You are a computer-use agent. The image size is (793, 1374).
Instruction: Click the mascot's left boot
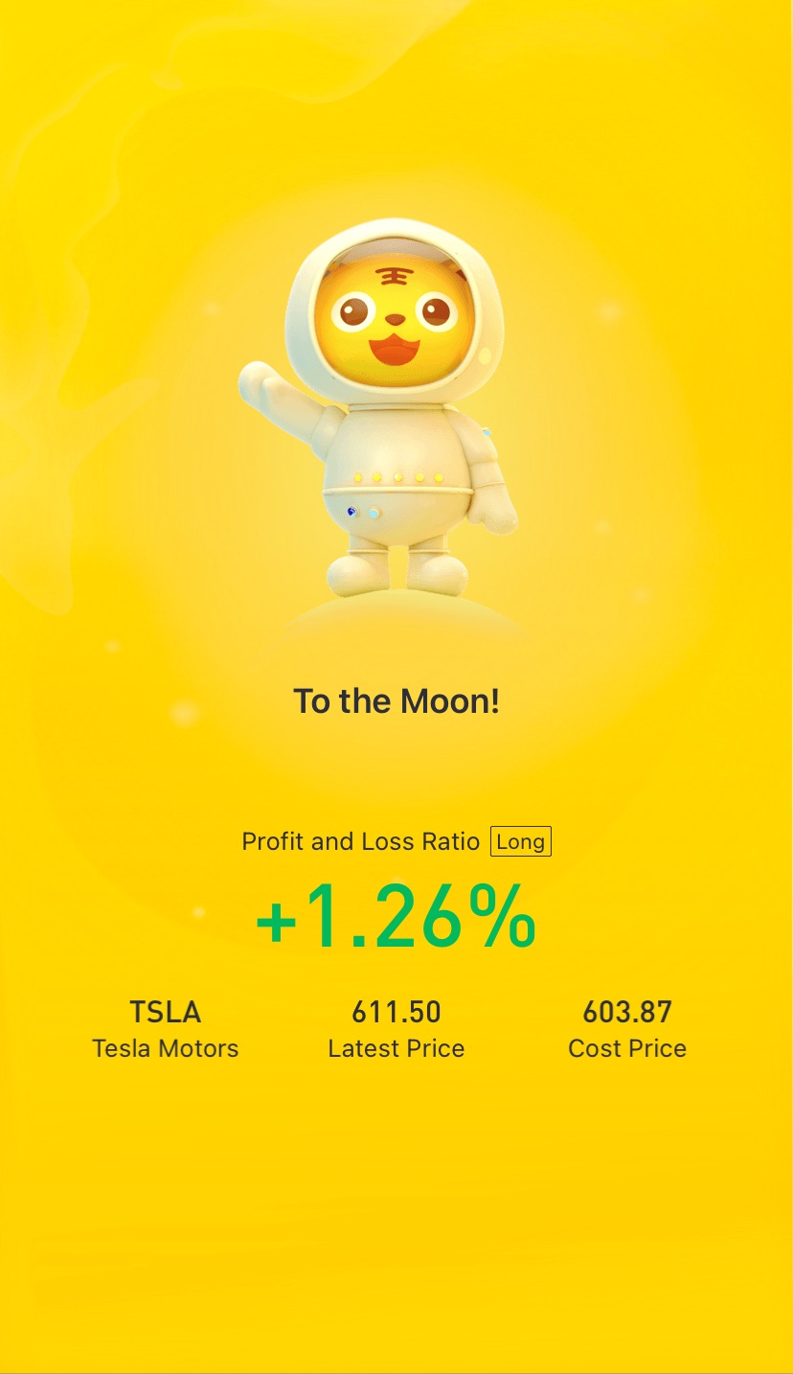point(355,570)
